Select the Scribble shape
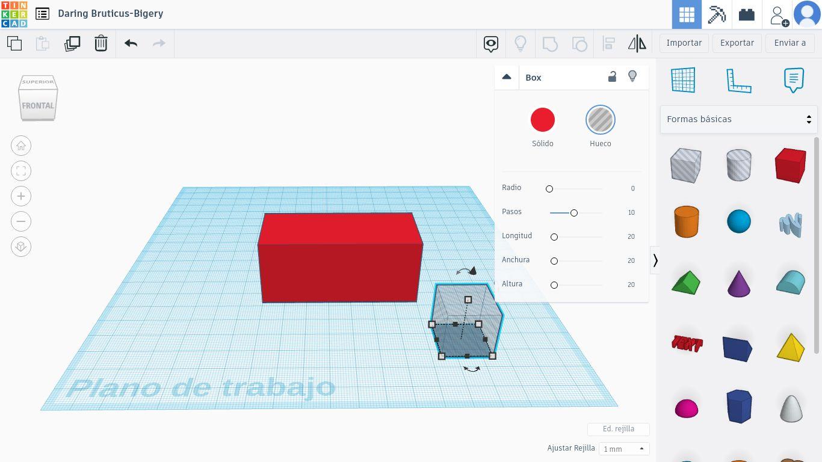This screenshot has height=462, width=822. point(791,225)
